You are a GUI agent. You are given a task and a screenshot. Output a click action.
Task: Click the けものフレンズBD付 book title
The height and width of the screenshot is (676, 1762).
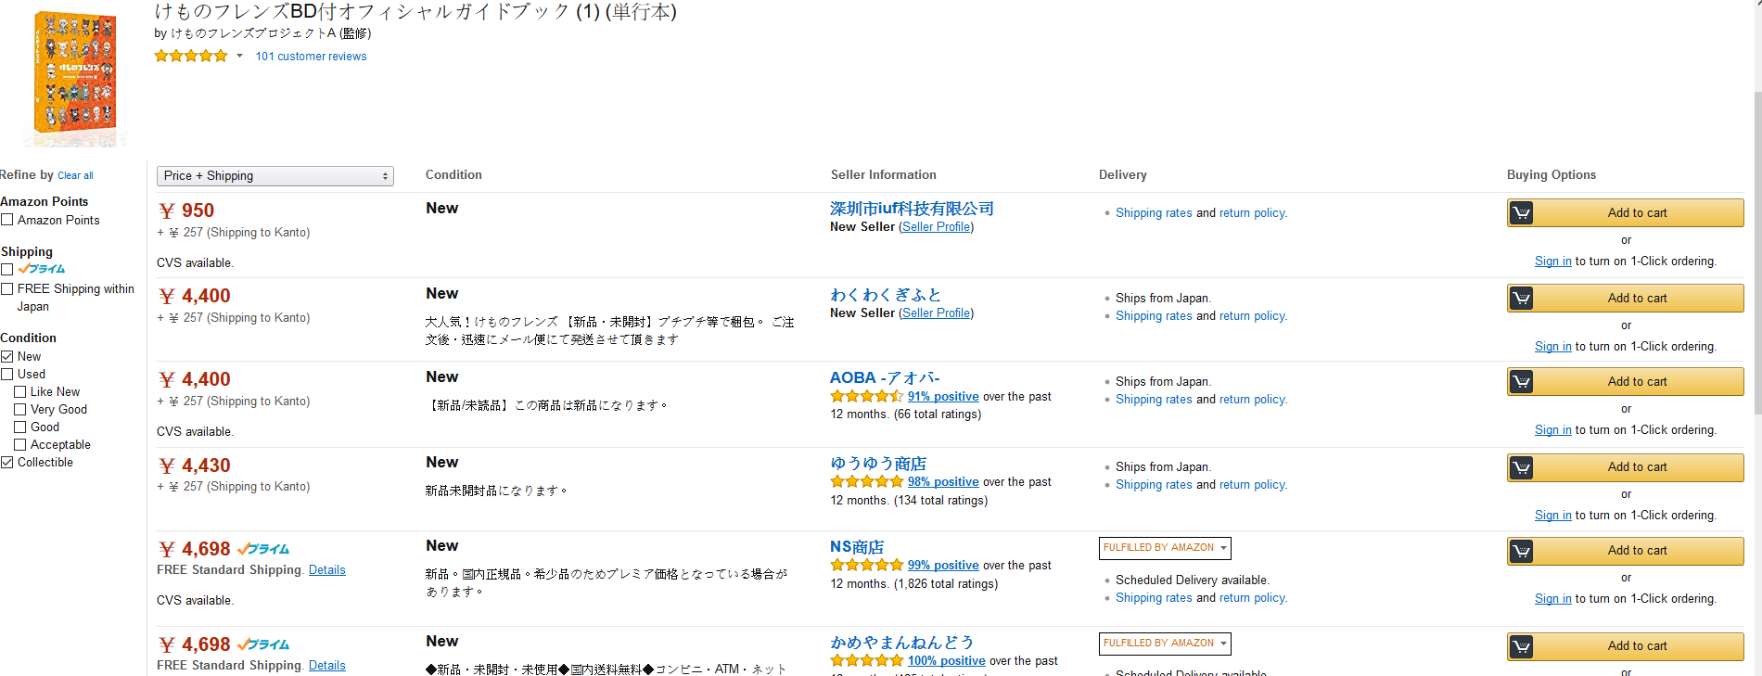[x=415, y=12]
